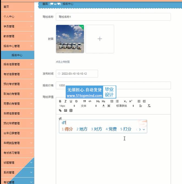Toggle bold formatting in the editor

pyautogui.click(x=60, y=101)
